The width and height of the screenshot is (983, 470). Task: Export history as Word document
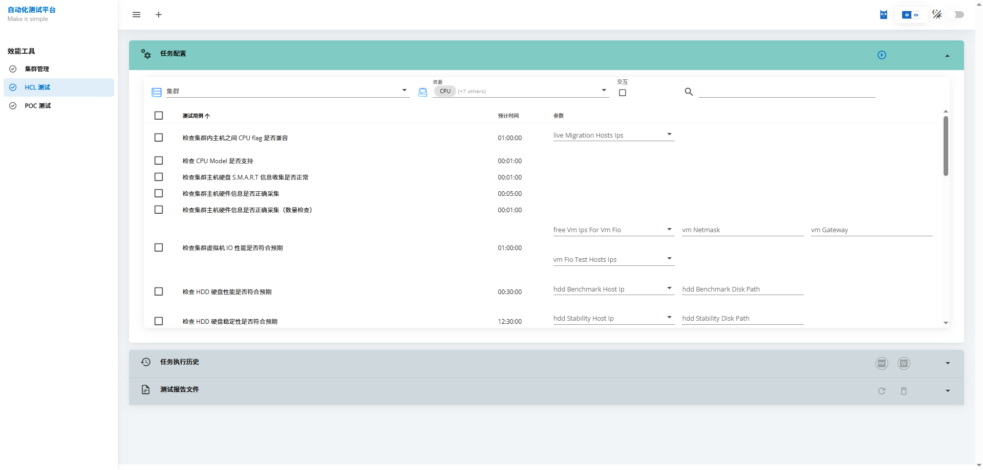click(904, 364)
